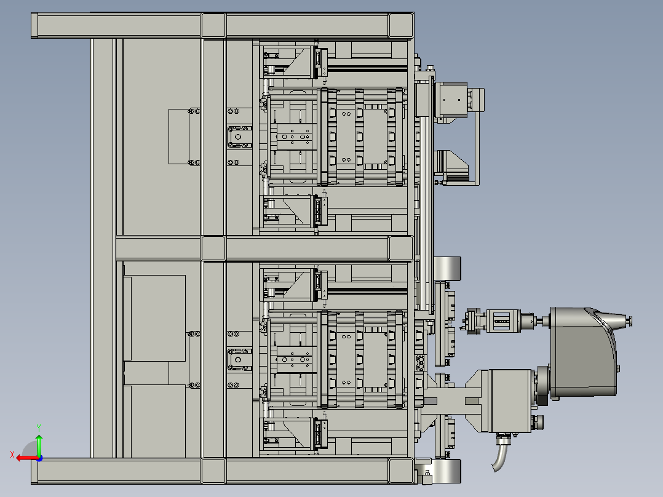The height and width of the screenshot is (497, 663).
Task: Select the square gearbox attached to motor
Action: coord(509,400)
